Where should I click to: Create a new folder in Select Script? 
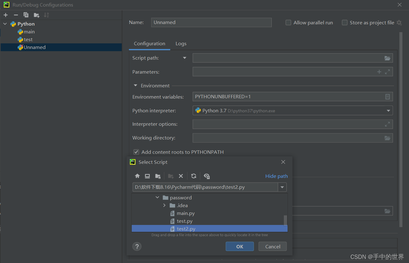171,176
